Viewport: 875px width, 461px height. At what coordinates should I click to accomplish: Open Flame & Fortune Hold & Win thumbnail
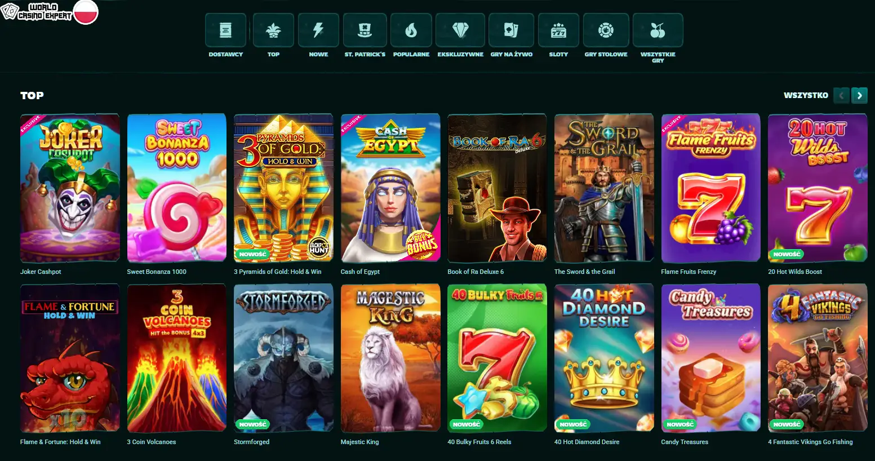[70, 358]
